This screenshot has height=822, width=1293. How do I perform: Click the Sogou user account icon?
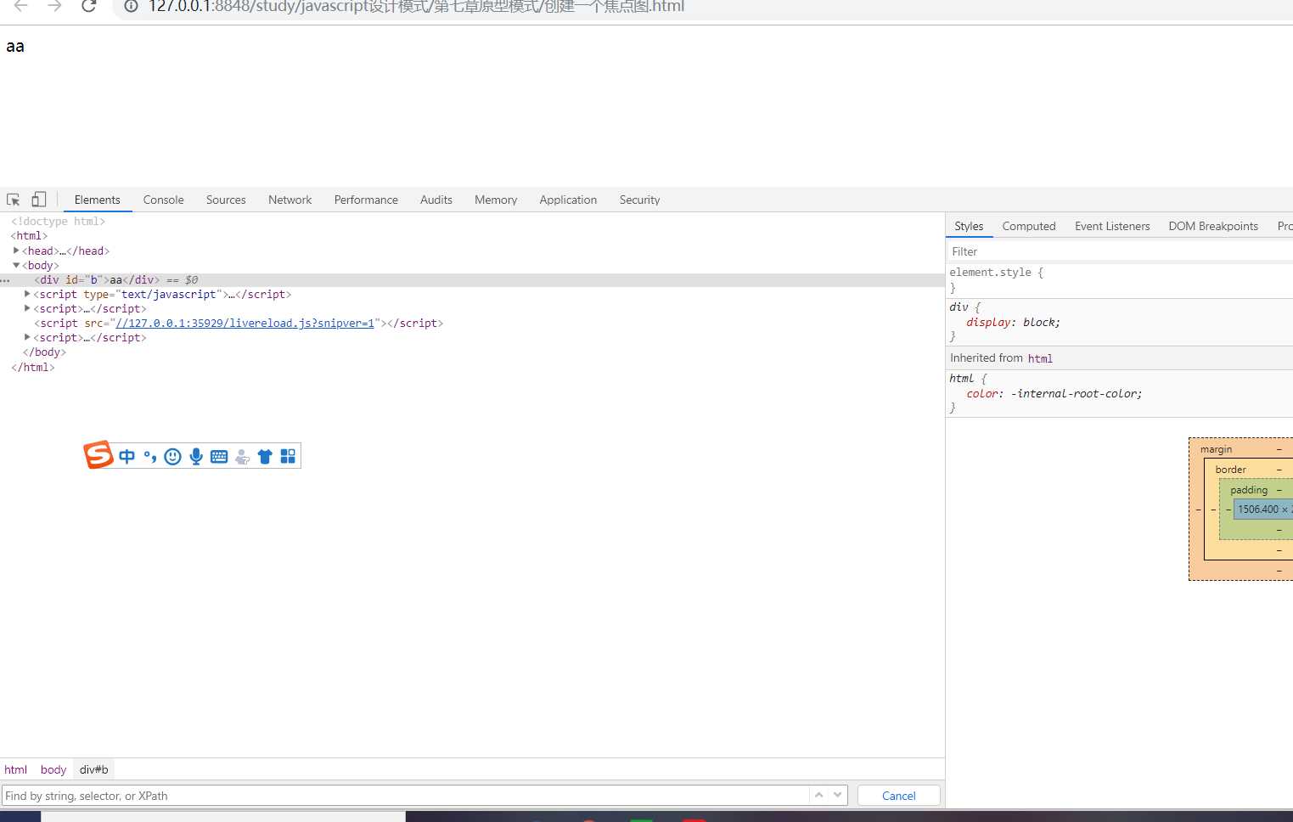point(242,457)
